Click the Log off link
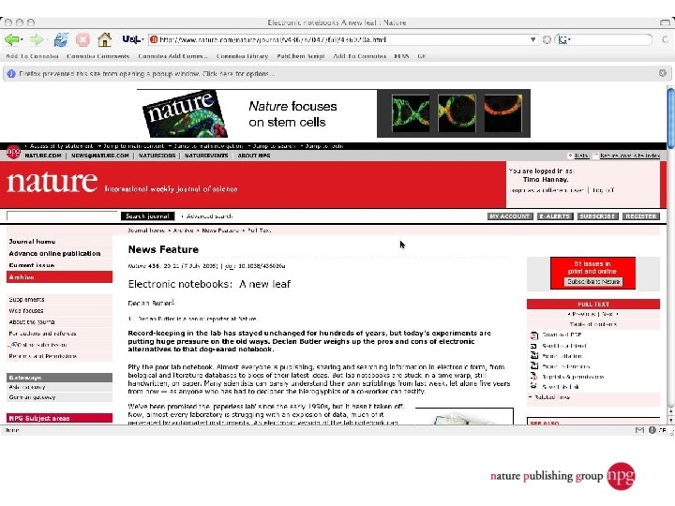This screenshot has width=675, height=506. point(603,190)
